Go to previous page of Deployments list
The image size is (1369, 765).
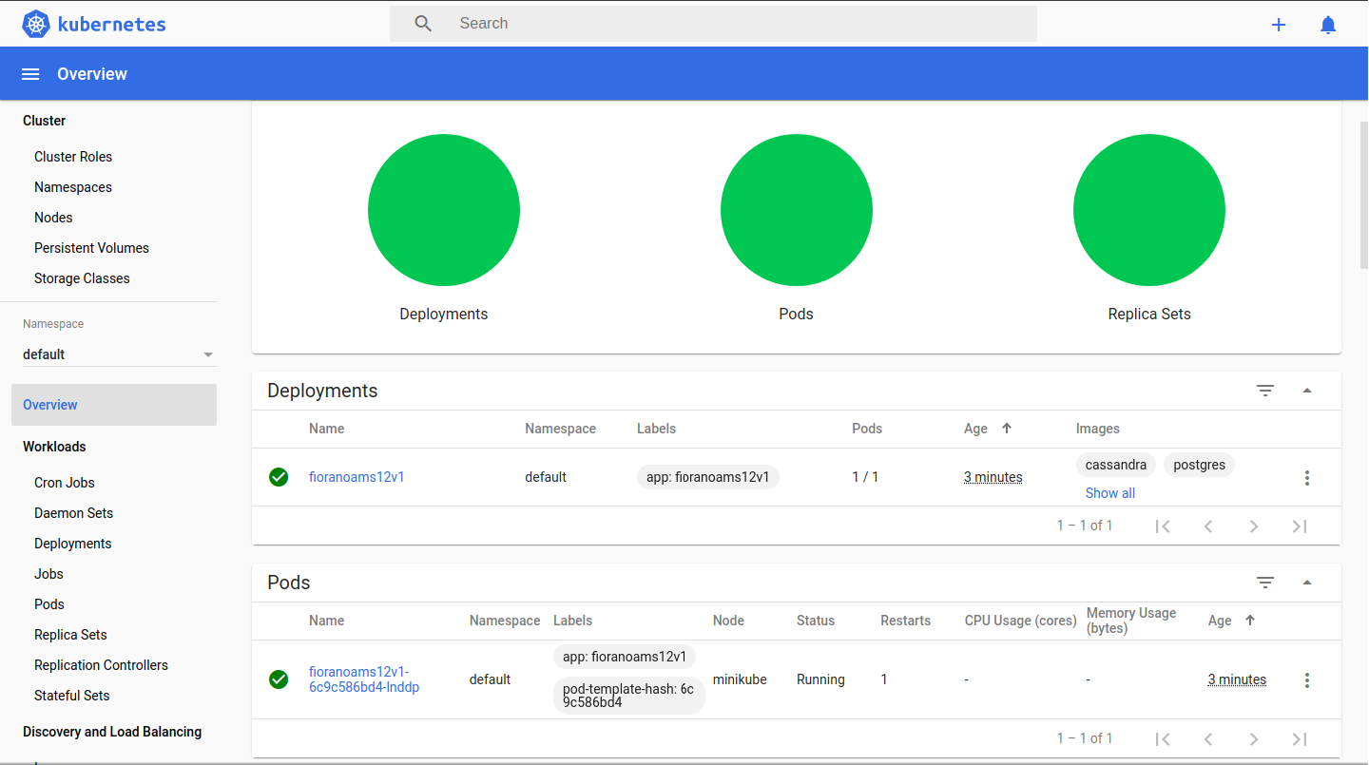point(1208,526)
